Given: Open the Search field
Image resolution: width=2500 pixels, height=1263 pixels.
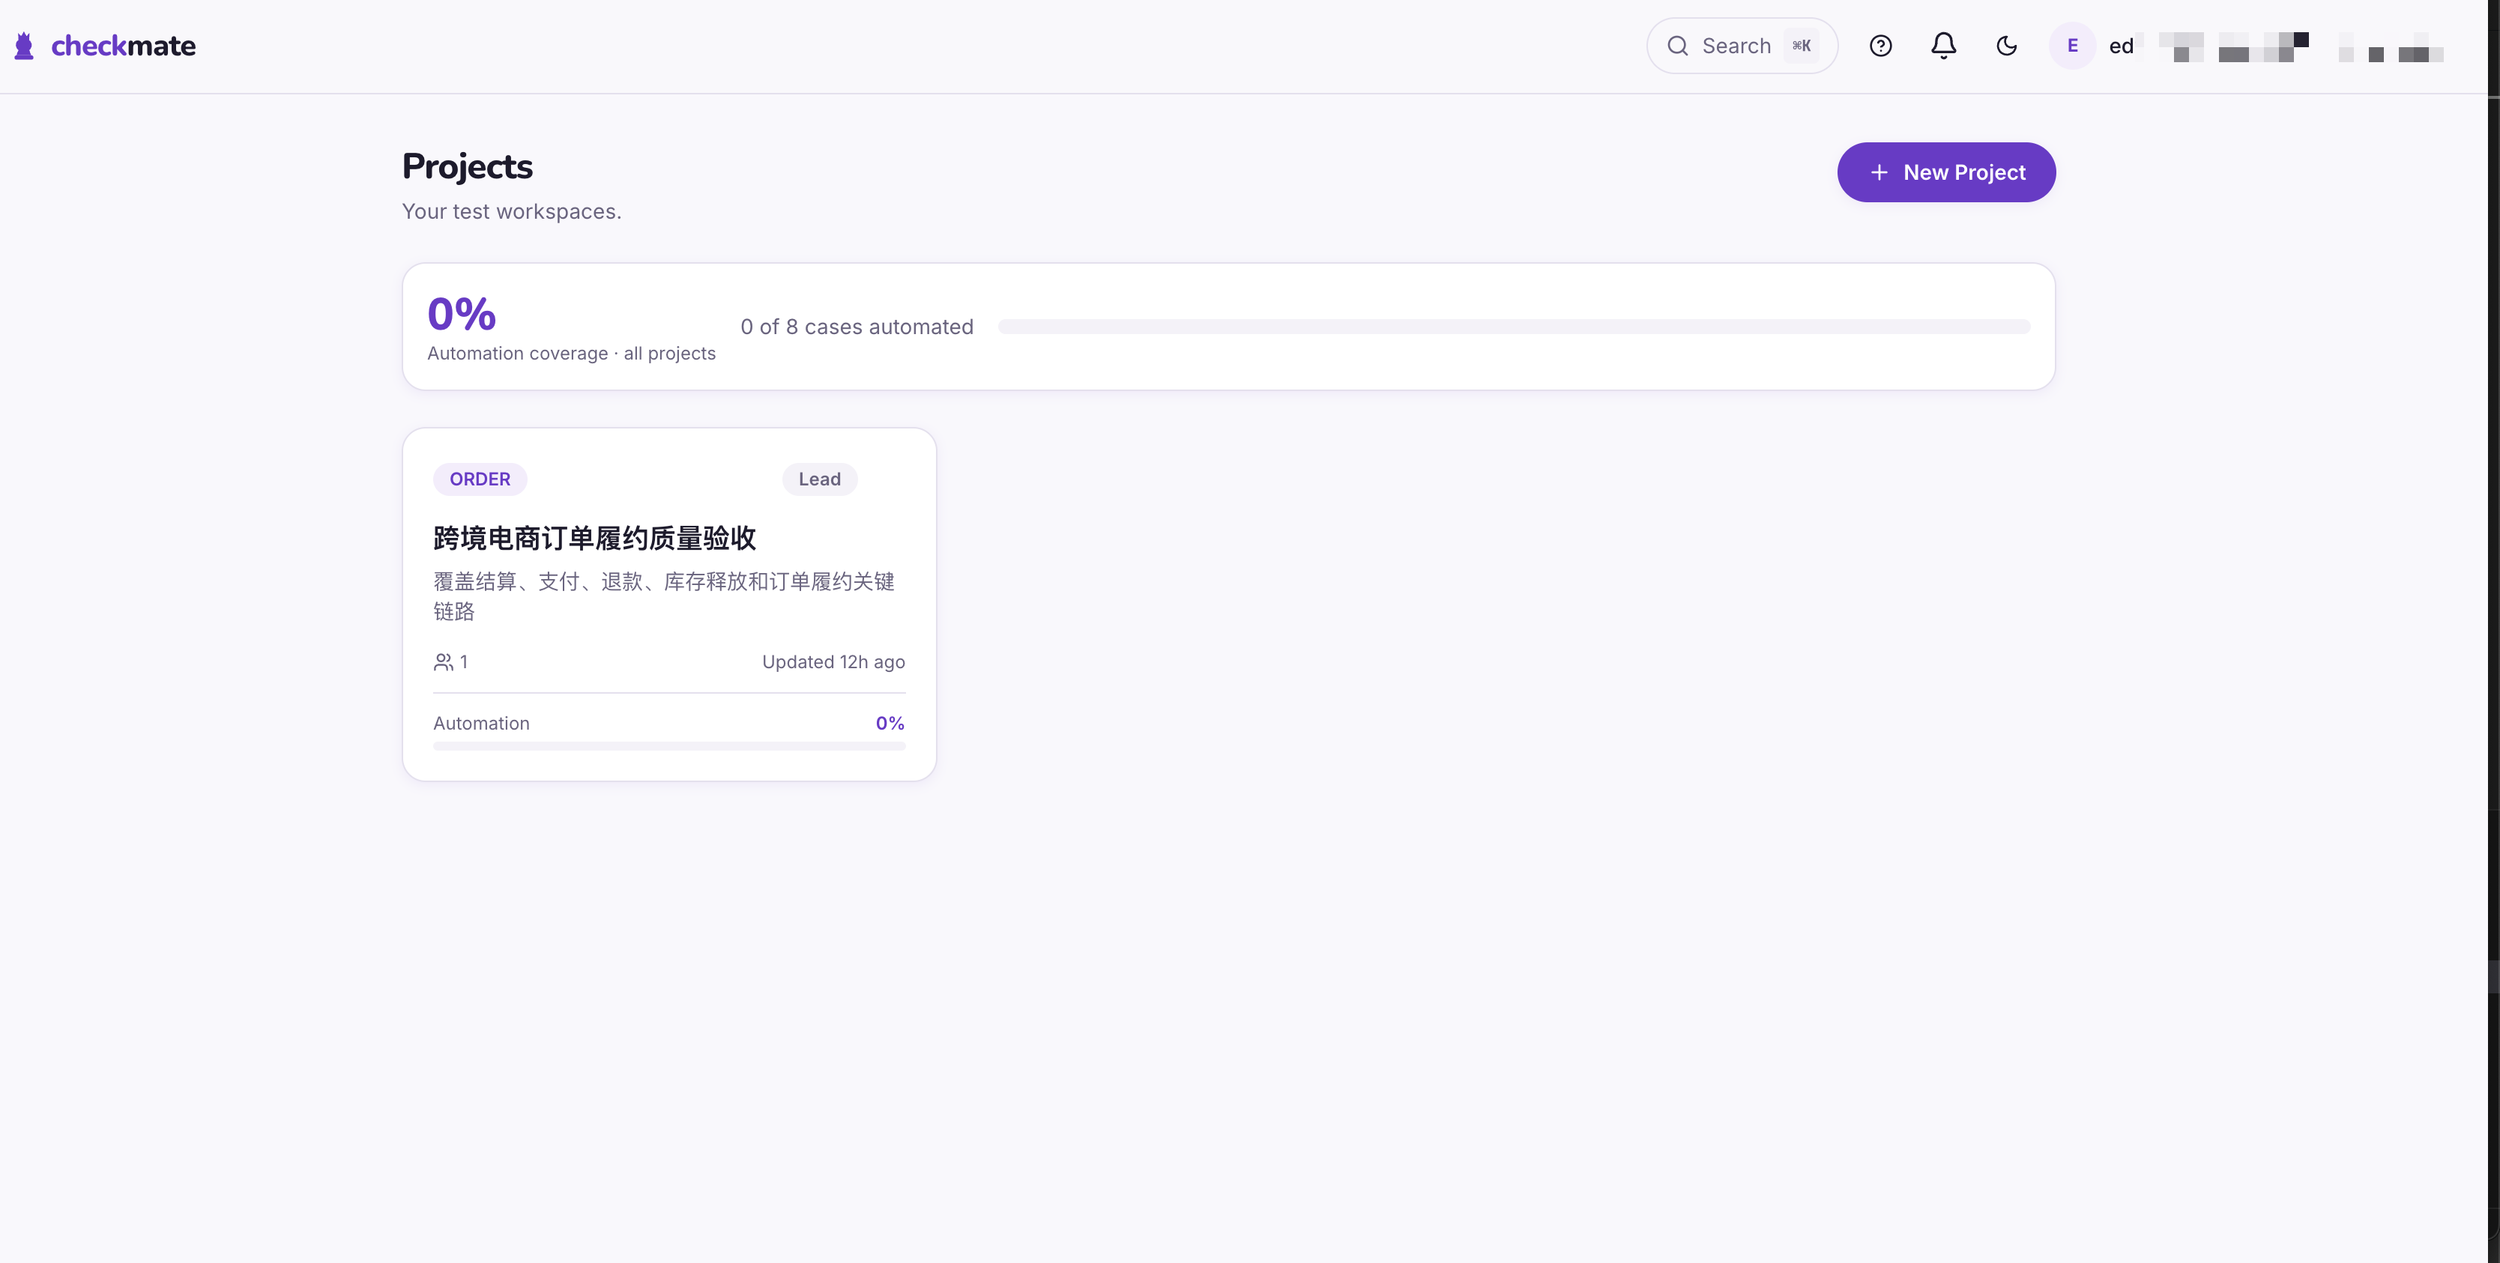Looking at the screenshot, I should click(1742, 46).
